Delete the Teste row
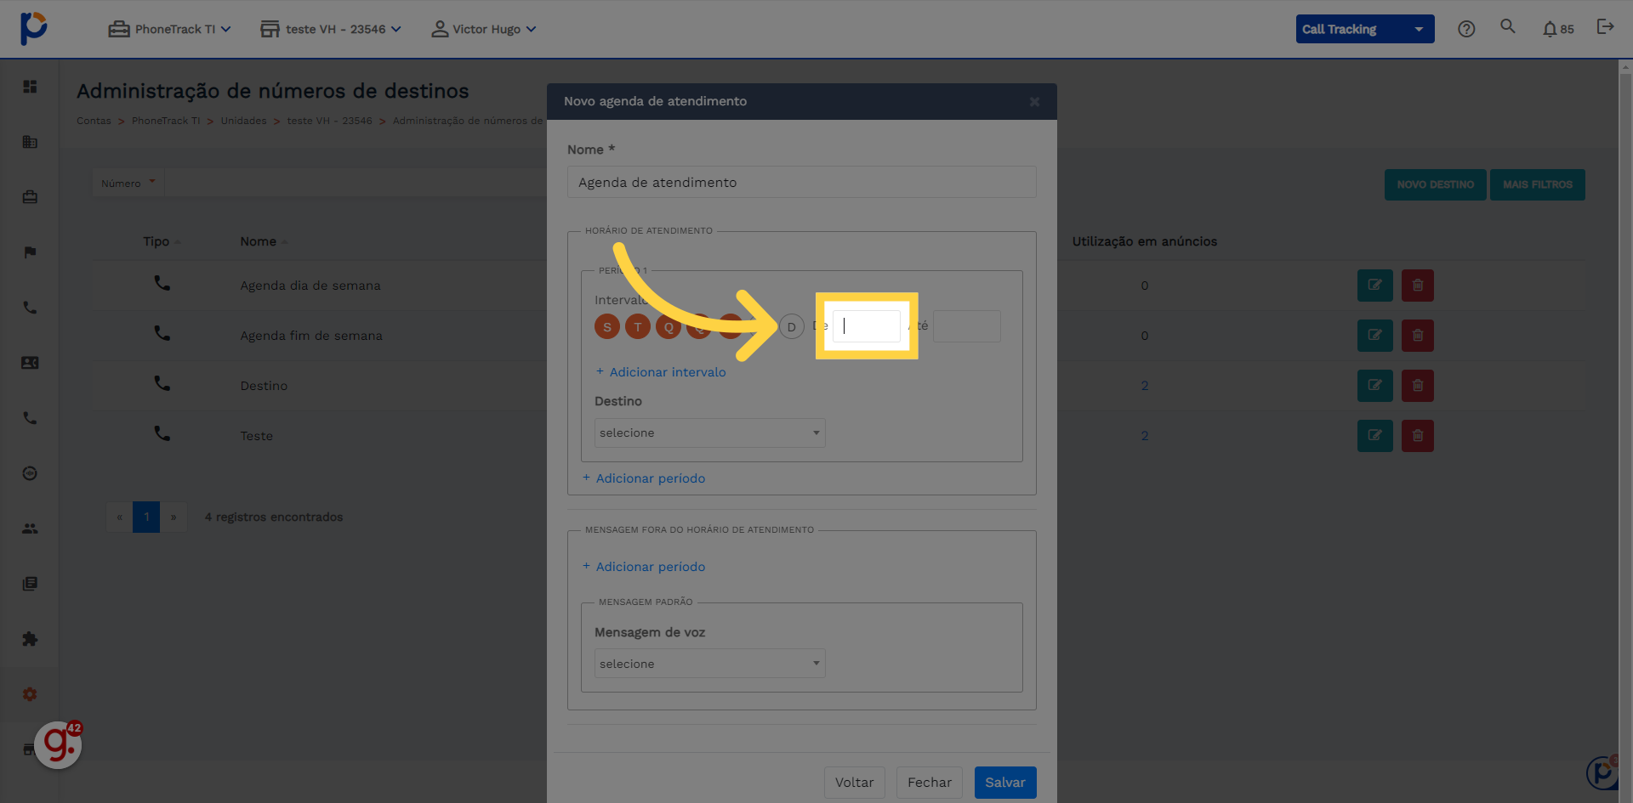The image size is (1633, 803). pyautogui.click(x=1418, y=436)
